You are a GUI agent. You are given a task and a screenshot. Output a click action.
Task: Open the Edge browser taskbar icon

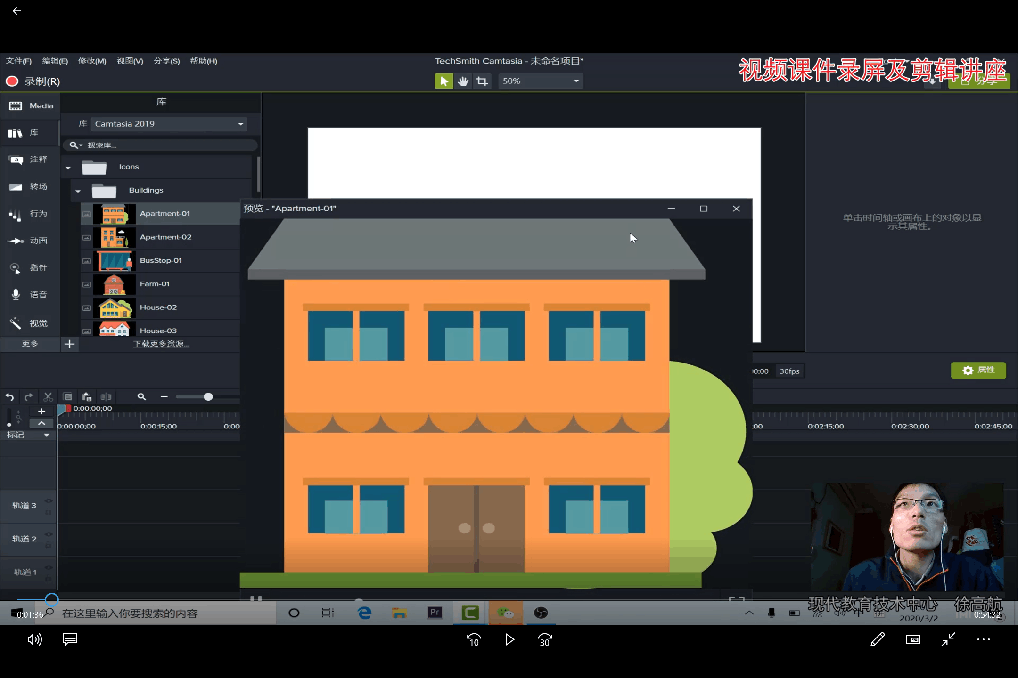[x=364, y=613]
